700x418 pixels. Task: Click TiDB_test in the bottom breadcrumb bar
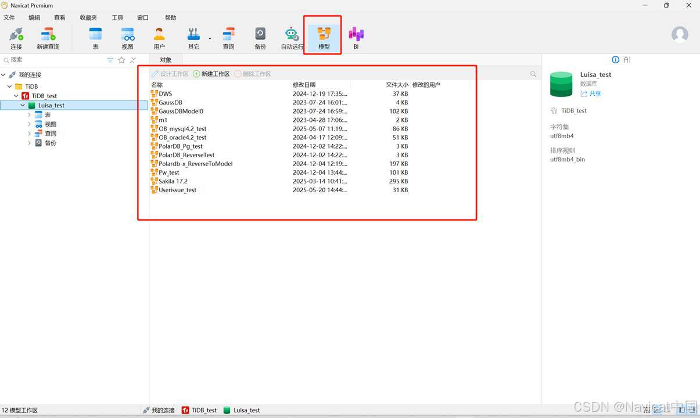click(x=199, y=410)
